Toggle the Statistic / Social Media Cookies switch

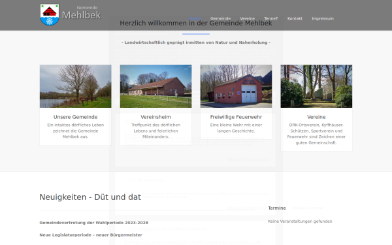coord(130,229)
